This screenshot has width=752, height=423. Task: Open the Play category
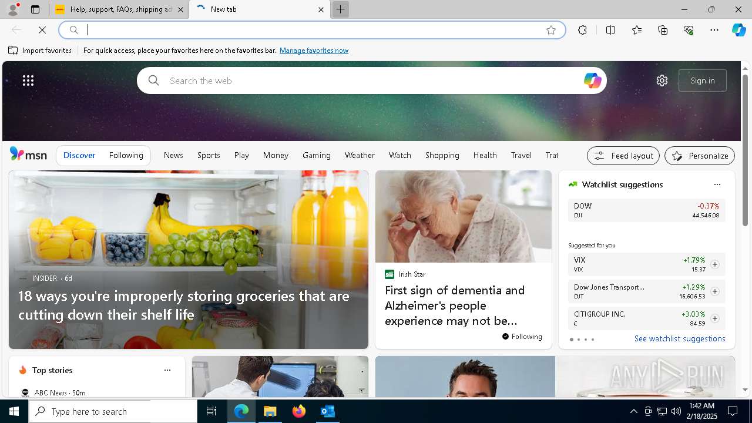tap(241, 155)
